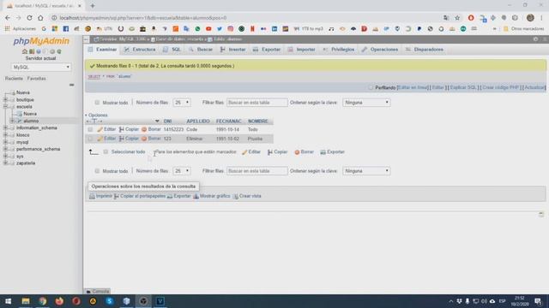Open phpMyAdmin home icon in sidebar
The image size is (549, 308).
(25, 51)
